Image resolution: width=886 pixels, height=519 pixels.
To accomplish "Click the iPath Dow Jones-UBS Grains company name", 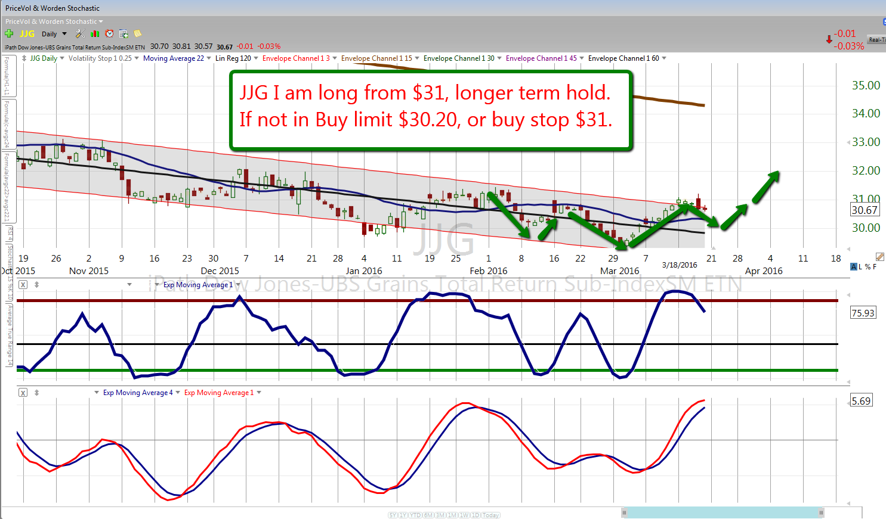I will click(x=75, y=47).
